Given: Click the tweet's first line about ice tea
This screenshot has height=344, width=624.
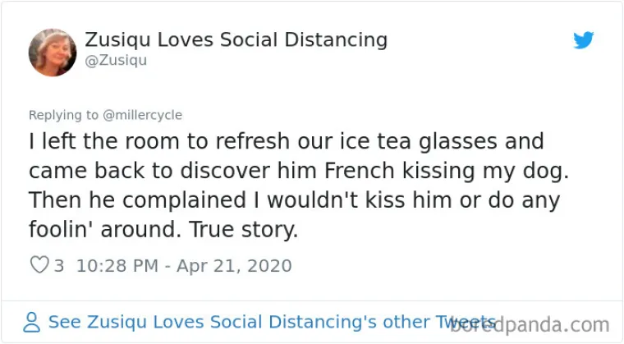Looking at the screenshot, I should coord(286,142).
